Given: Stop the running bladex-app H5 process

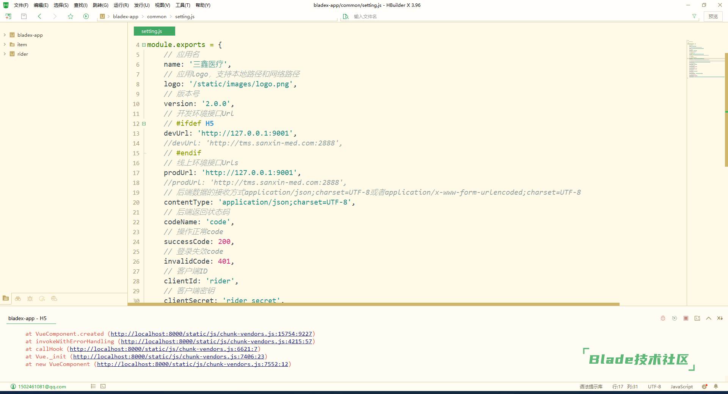Looking at the screenshot, I should pos(686,318).
